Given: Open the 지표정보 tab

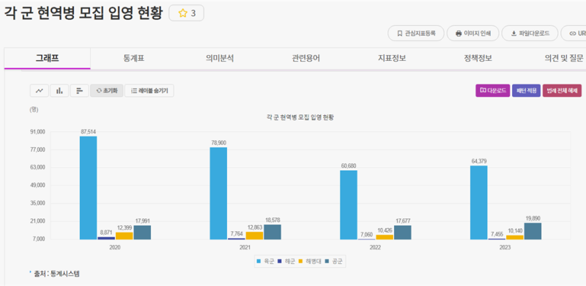Looking at the screenshot, I should (x=392, y=59).
